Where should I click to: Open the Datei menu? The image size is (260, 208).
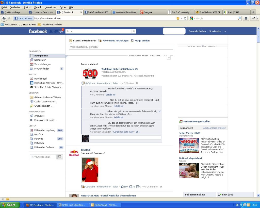coord(4,7)
